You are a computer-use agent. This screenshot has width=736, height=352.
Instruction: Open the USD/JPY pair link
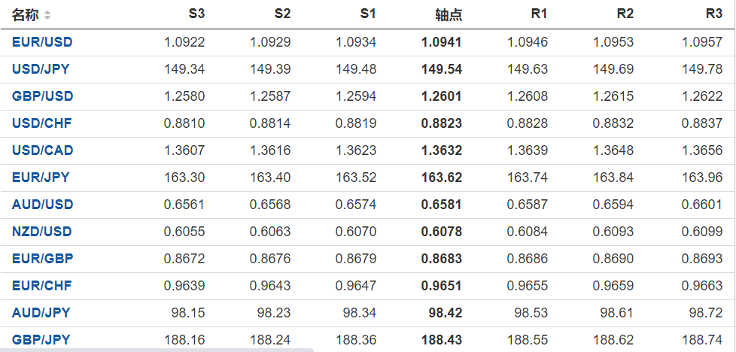tap(41, 69)
